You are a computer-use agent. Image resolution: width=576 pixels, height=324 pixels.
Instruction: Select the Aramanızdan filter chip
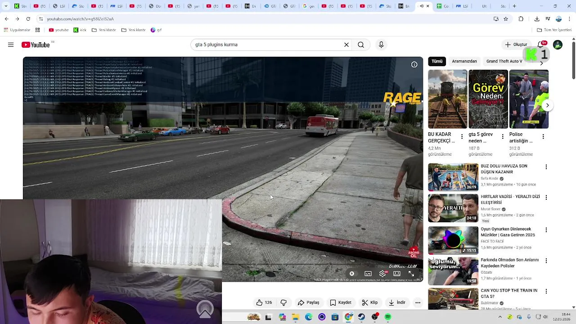[x=464, y=61]
